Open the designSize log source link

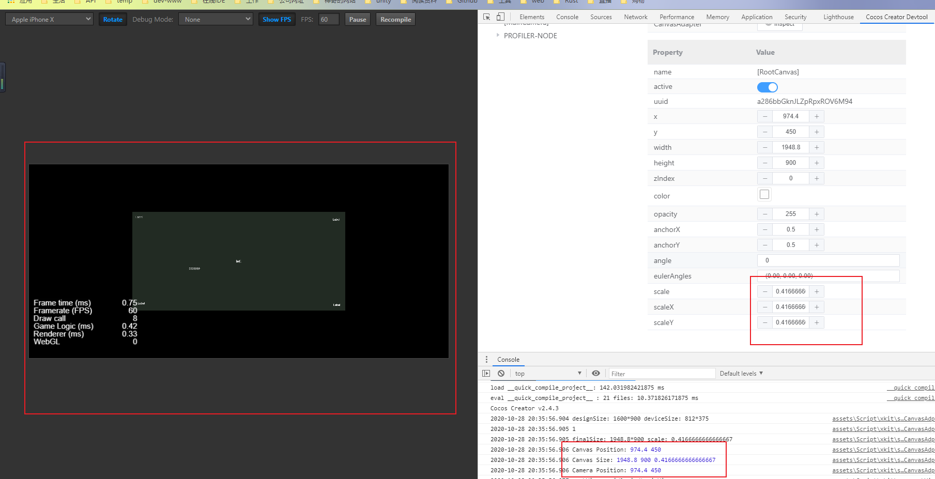click(x=883, y=419)
